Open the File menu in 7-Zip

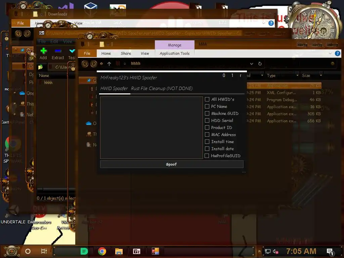point(42,41)
